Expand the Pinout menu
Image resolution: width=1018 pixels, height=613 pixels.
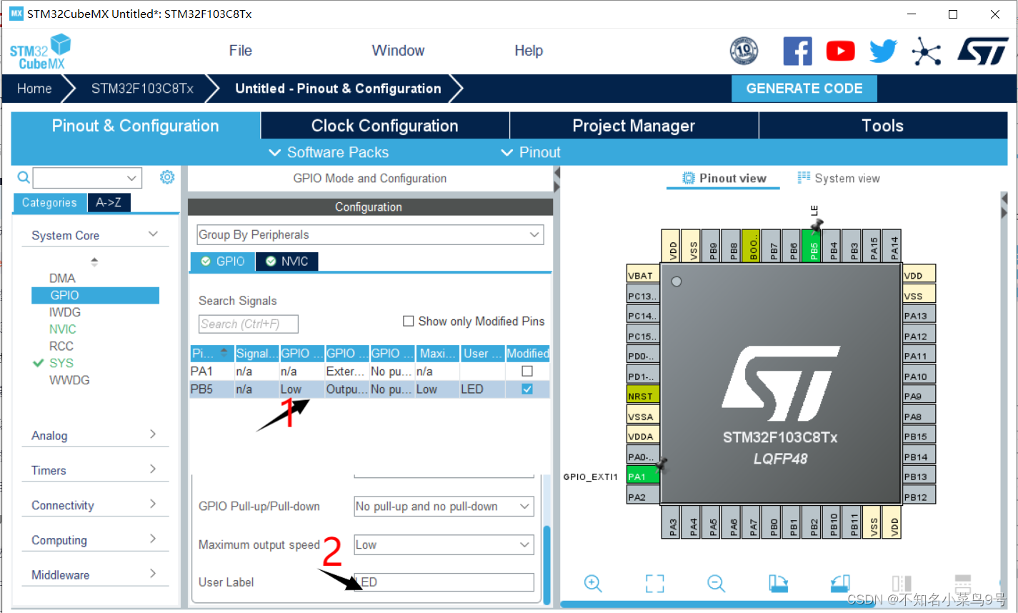pyautogui.click(x=531, y=152)
